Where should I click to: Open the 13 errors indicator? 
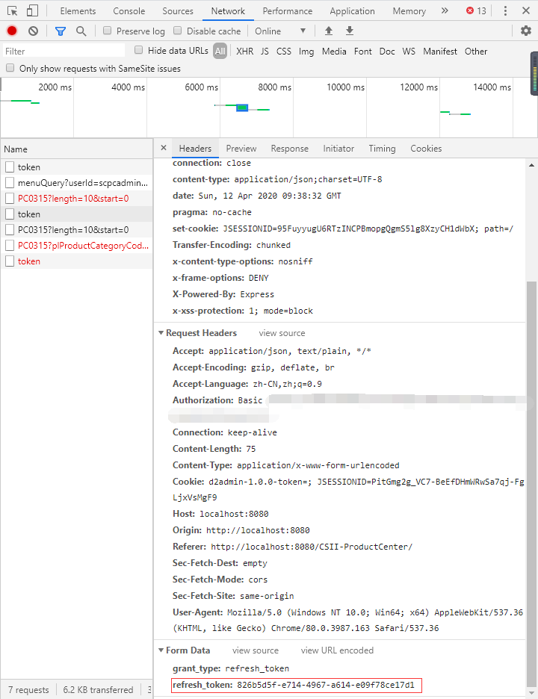(476, 10)
